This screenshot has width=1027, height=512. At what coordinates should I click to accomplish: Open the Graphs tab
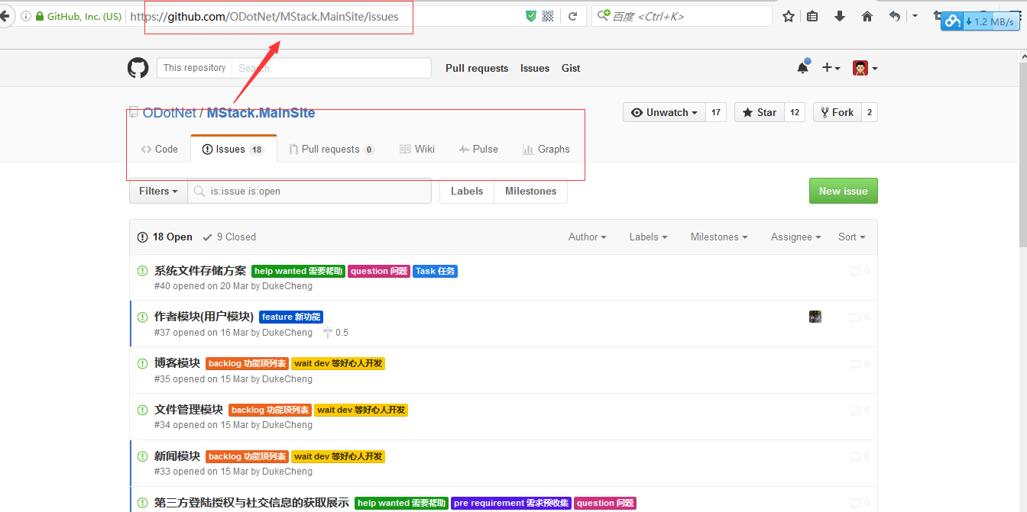point(546,149)
